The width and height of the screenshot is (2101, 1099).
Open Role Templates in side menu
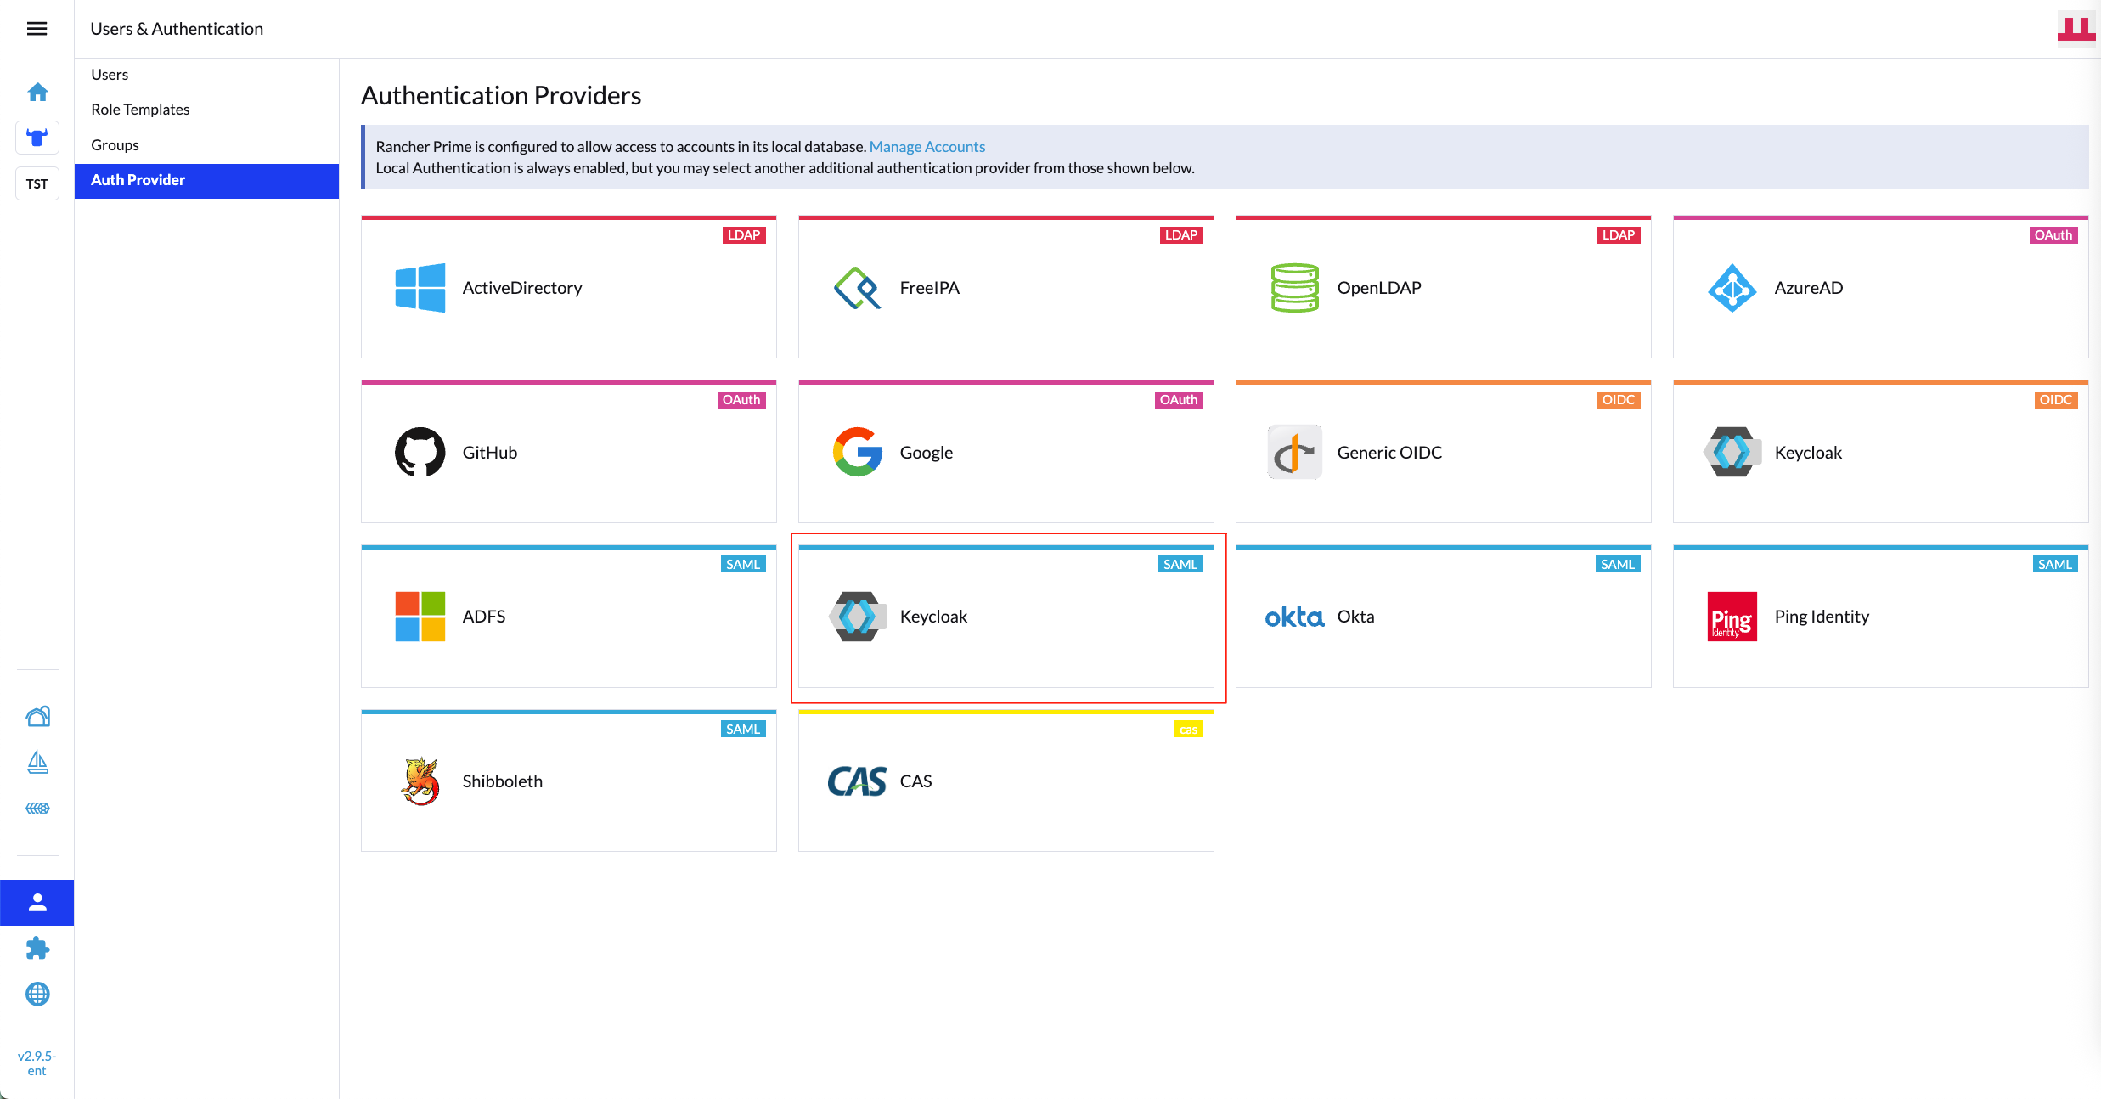[x=140, y=110]
